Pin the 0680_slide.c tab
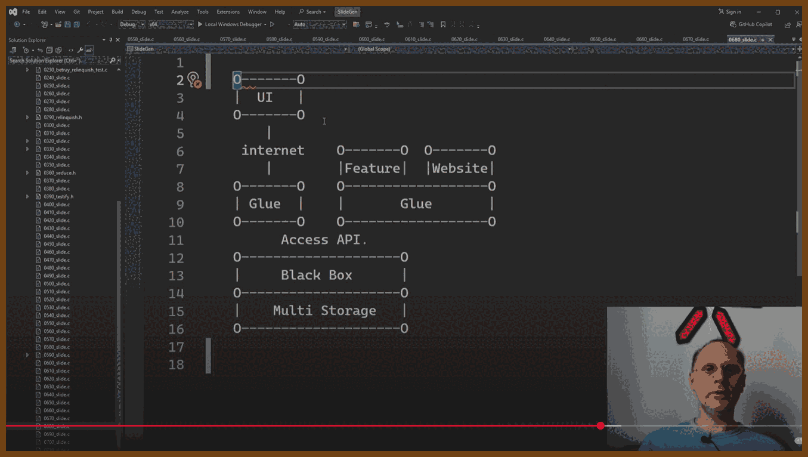808x457 pixels. tap(763, 39)
